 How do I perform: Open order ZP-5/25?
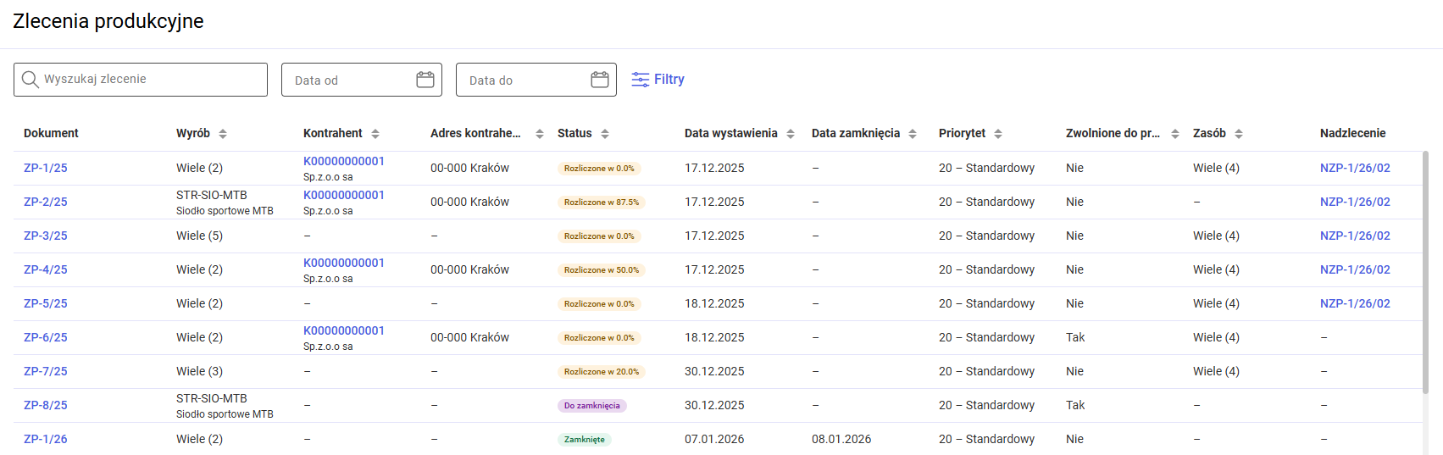tap(46, 303)
